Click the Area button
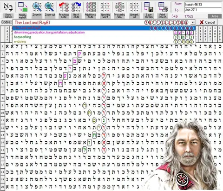The image size is (223, 191). point(215,16)
